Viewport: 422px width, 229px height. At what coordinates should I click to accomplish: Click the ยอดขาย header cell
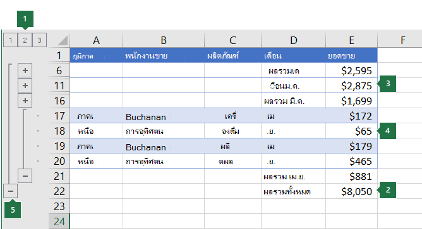point(351,55)
